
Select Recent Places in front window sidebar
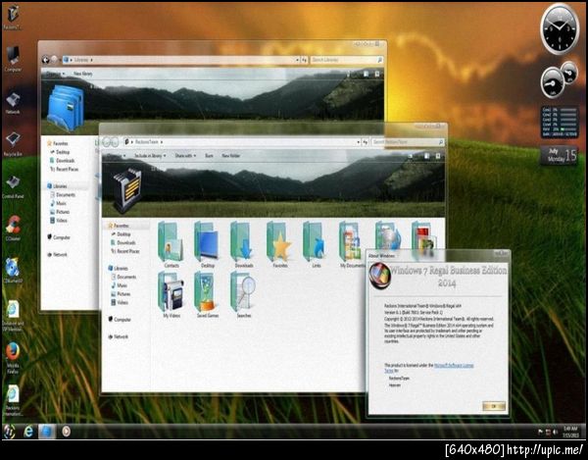125,251
